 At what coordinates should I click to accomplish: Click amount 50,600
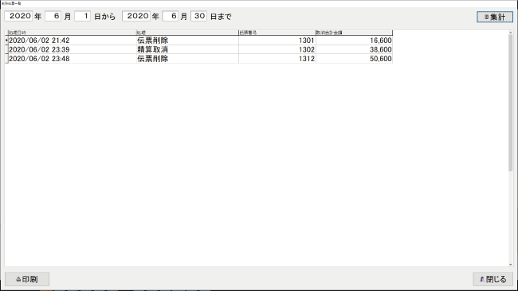pyautogui.click(x=354, y=59)
